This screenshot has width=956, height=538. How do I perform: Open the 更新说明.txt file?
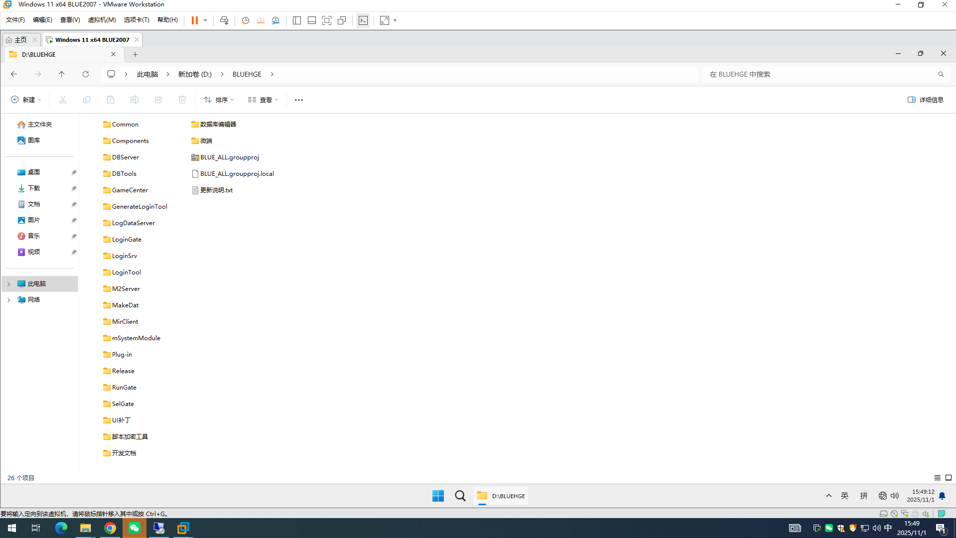[x=216, y=190]
